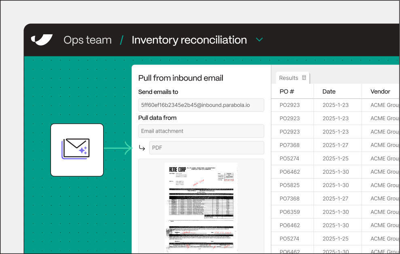Screen dimensions: 400x254
Task: Select the vendor cell in PO6359 row
Action: click(x=381, y=212)
